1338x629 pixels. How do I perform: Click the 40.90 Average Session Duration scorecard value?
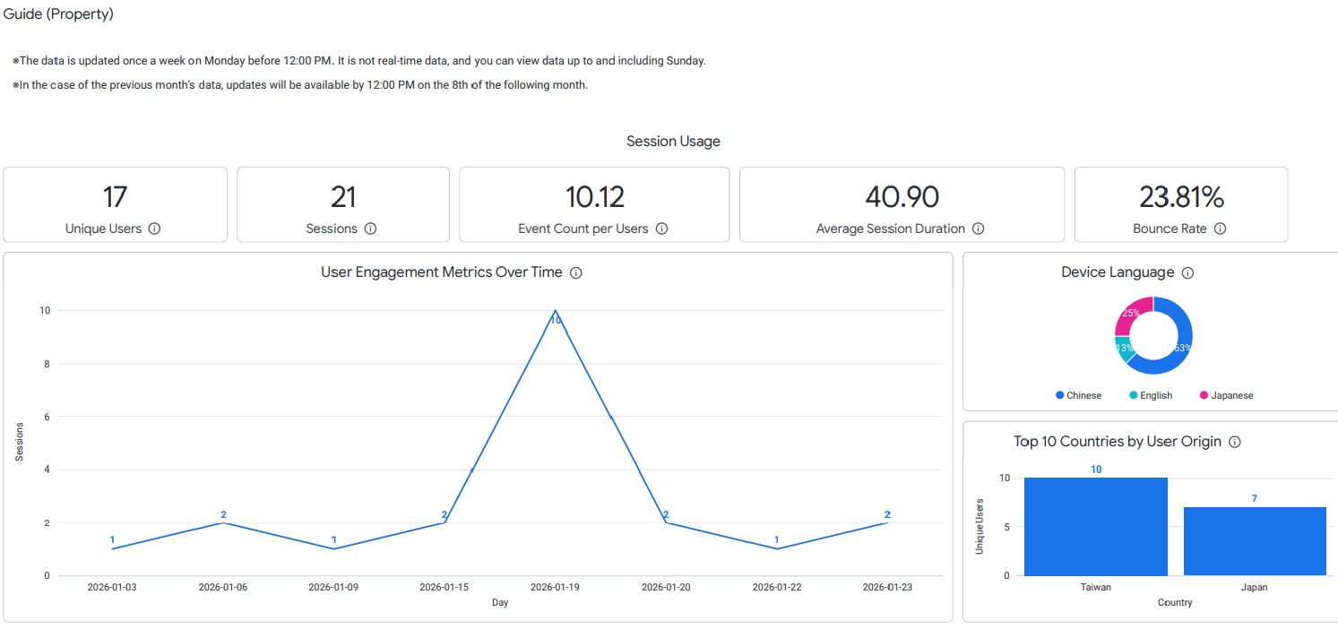click(x=901, y=197)
